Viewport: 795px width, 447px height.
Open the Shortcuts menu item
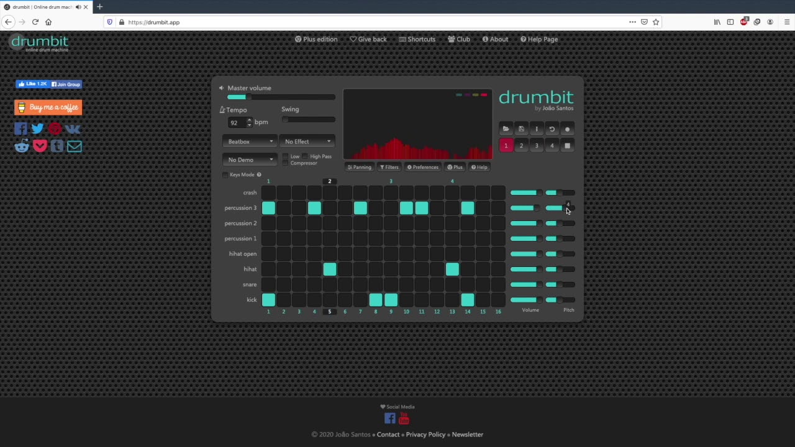(x=417, y=39)
